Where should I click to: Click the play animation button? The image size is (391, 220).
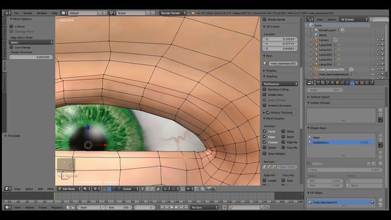tap(177, 207)
